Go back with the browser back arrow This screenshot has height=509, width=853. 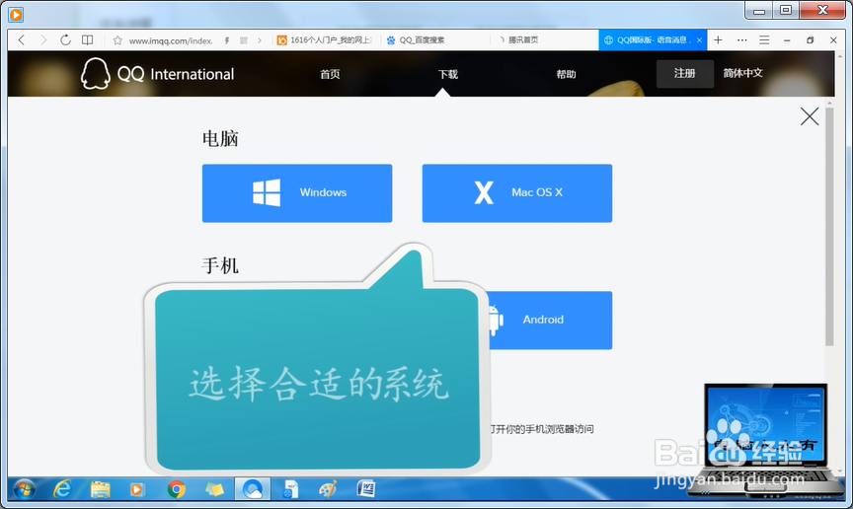22,40
